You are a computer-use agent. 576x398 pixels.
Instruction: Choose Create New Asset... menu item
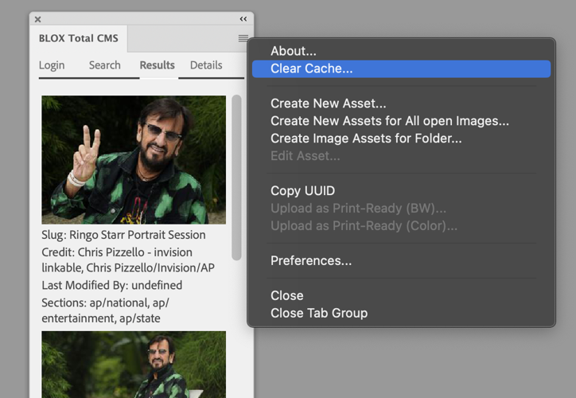328,103
